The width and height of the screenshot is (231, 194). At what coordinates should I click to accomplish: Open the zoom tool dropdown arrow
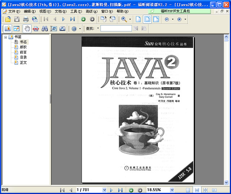point(130,19)
